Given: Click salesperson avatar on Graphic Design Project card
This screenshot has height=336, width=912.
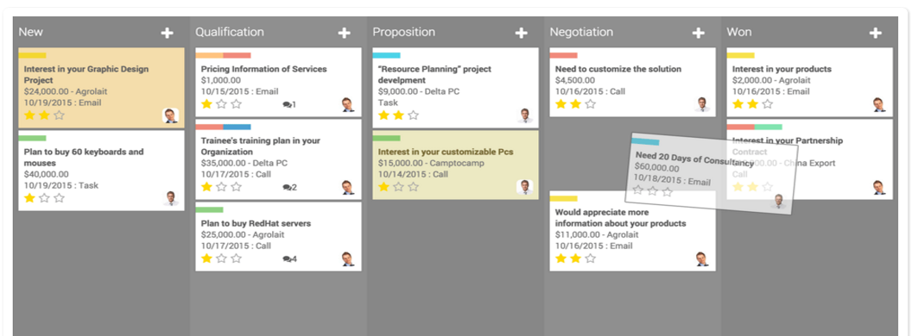Looking at the screenshot, I should (170, 115).
